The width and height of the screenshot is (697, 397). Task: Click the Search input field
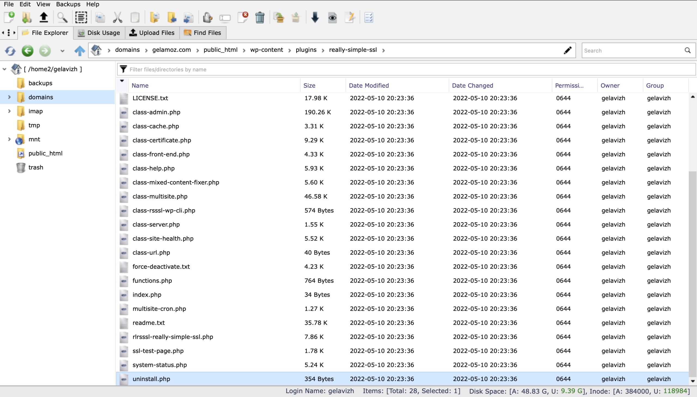[x=632, y=50]
